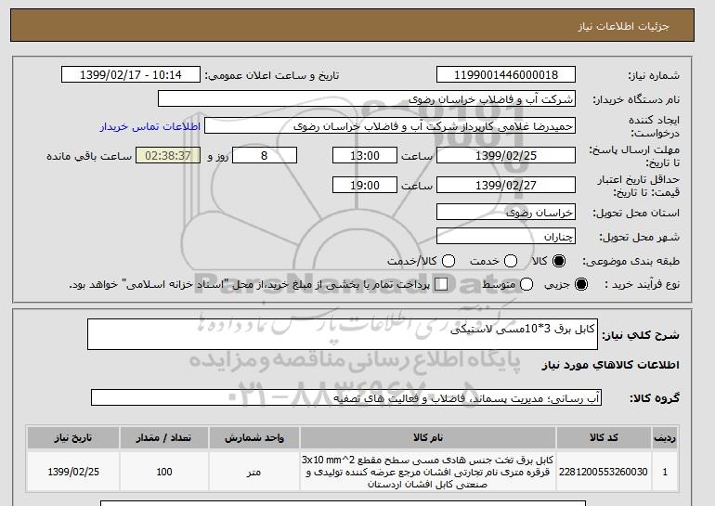Click the price validity hour 19:00 field

coord(365,185)
